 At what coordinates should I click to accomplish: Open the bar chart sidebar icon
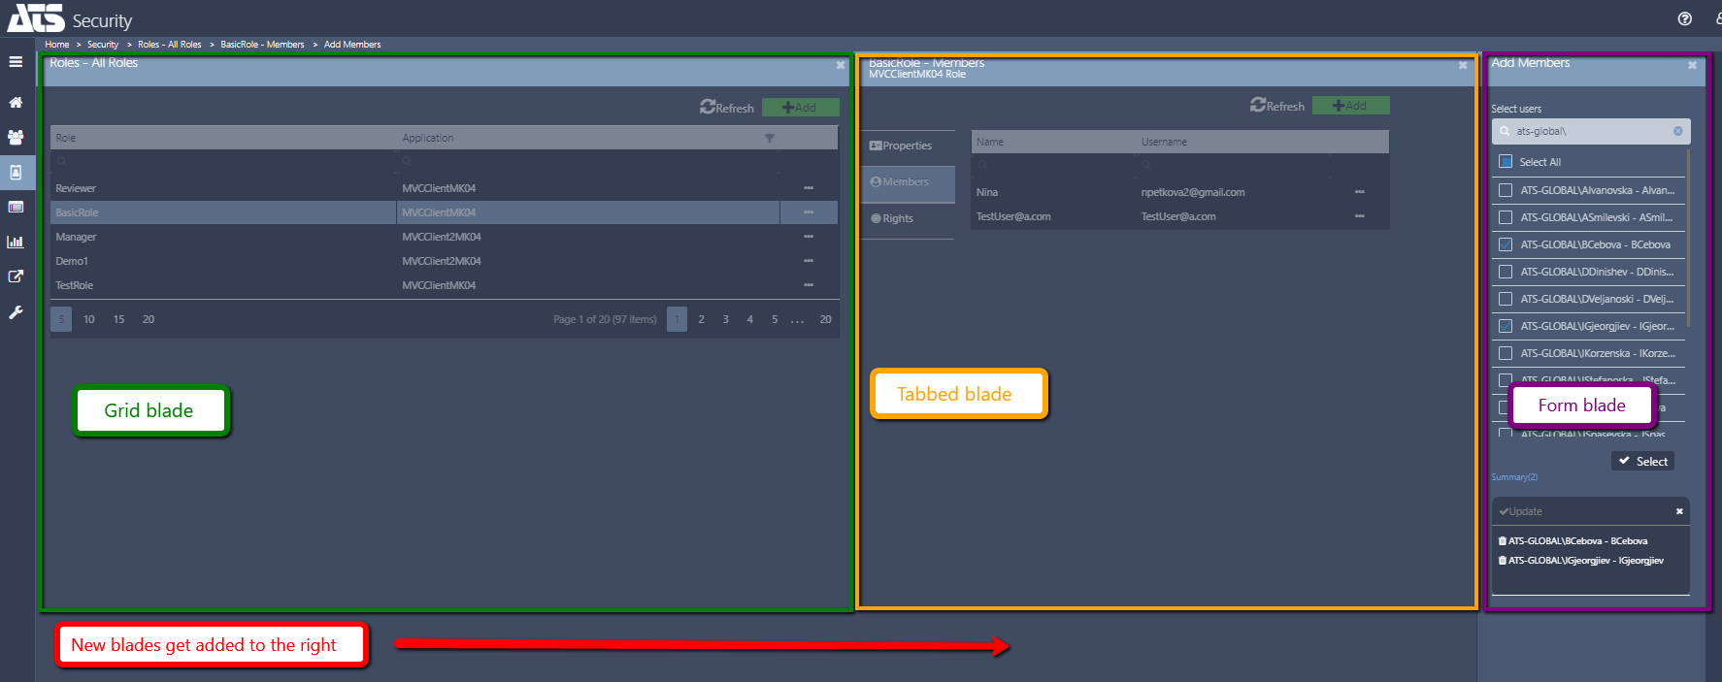click(x=16, y=242)
